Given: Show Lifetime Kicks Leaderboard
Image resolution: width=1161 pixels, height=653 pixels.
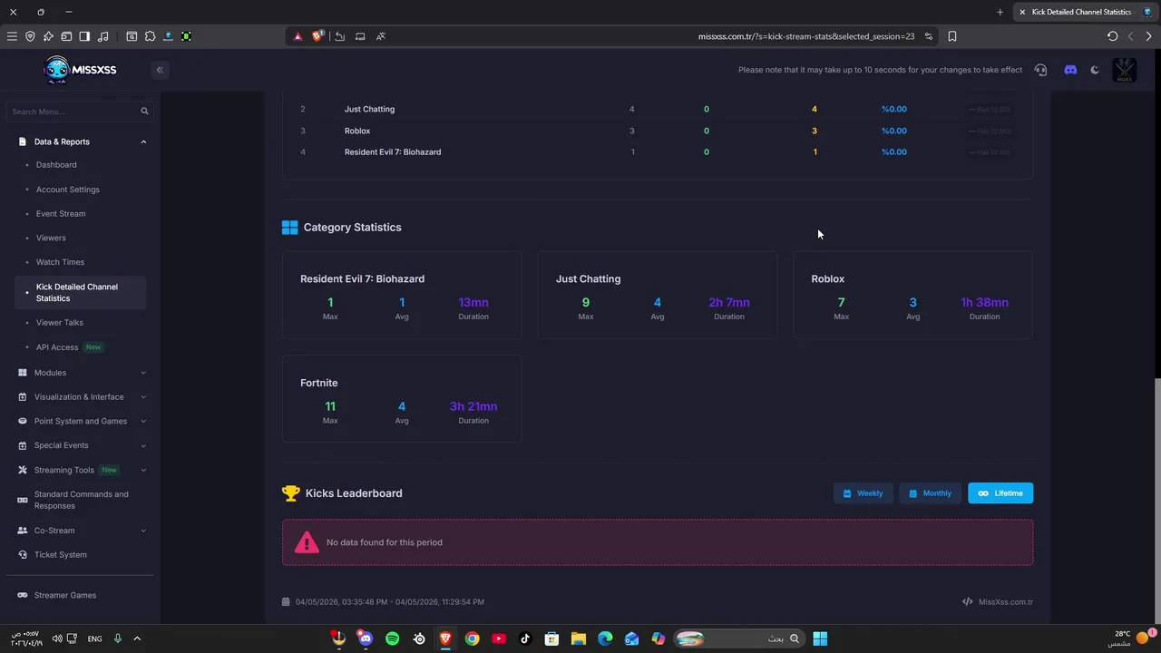Looking at the screenshot, I should coord(1000,493).
